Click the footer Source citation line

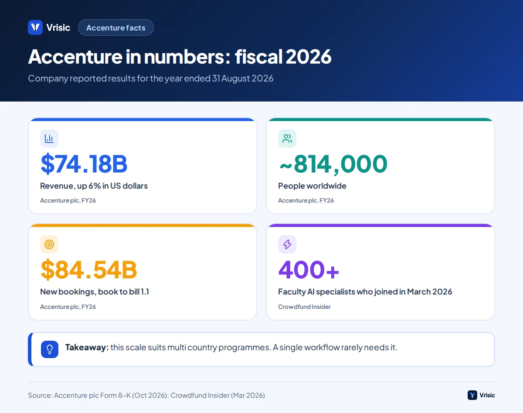click(x=146, y=396)
